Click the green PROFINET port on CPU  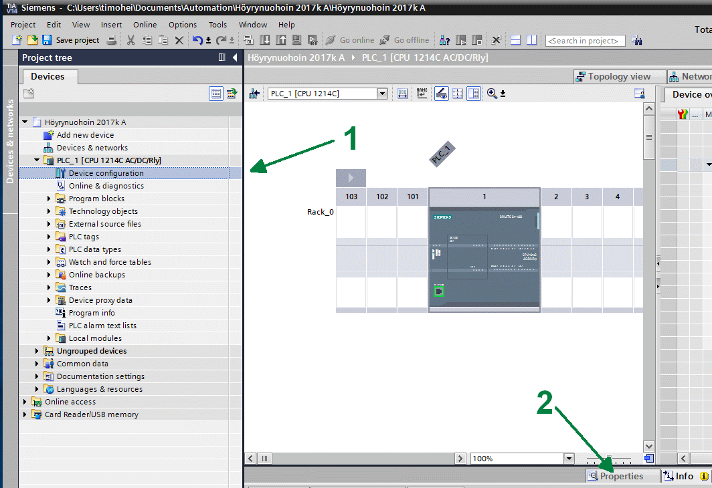439,291
